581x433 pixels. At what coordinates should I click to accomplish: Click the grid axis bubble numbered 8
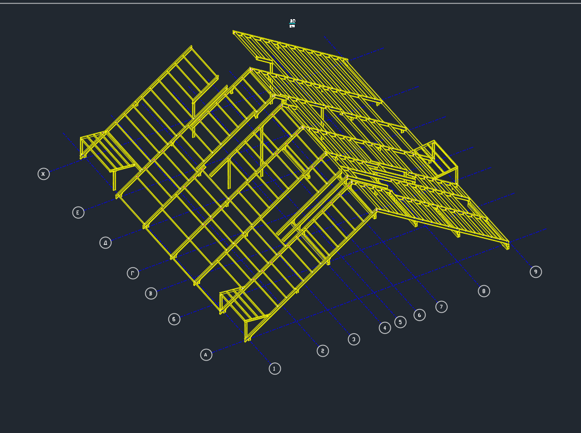[x=484, y=291]
